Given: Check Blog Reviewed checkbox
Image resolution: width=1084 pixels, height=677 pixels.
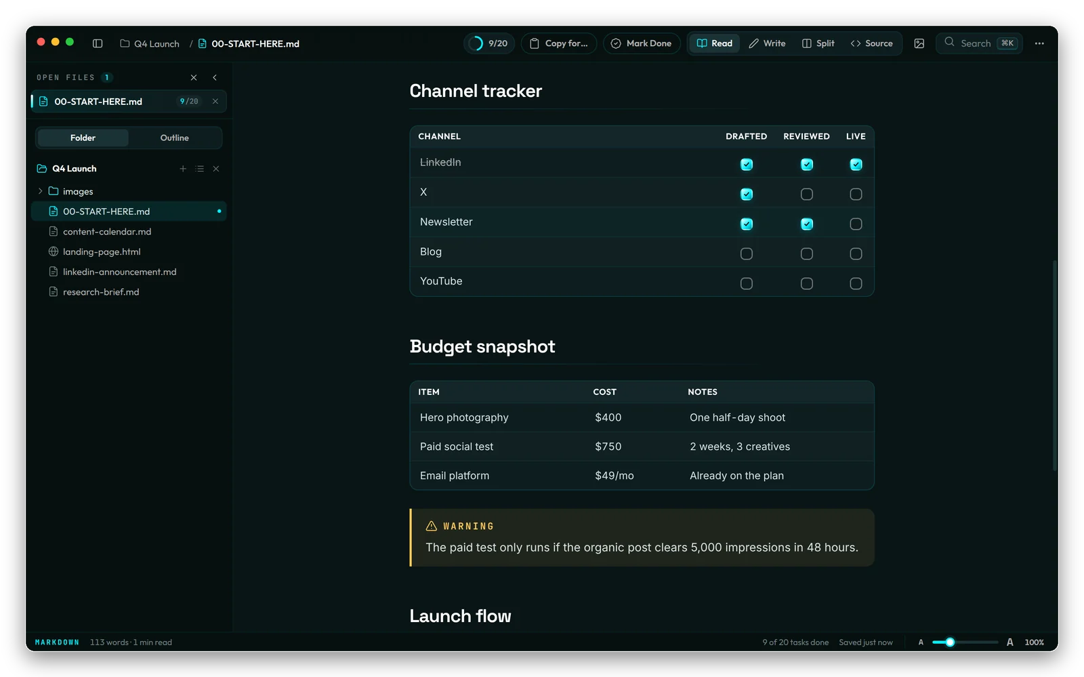Looking at the screenshot, I should point(807,254).
